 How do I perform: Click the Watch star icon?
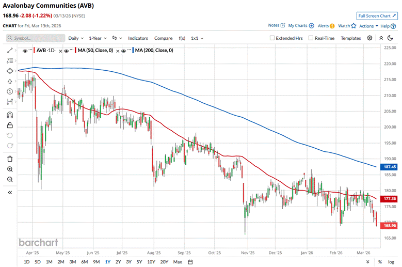pos(354,26)
